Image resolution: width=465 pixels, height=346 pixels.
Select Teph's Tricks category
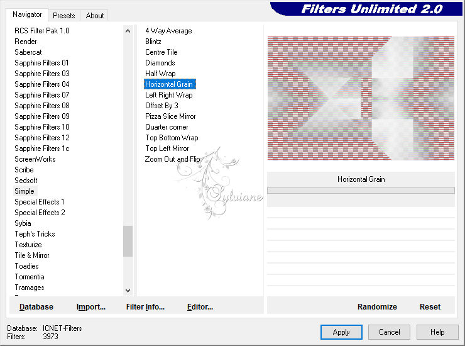[x=35, y=234]
